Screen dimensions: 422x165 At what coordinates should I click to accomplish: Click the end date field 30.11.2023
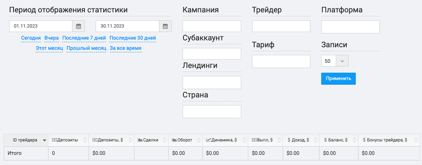pyautogui.click(x=128, y=26)
